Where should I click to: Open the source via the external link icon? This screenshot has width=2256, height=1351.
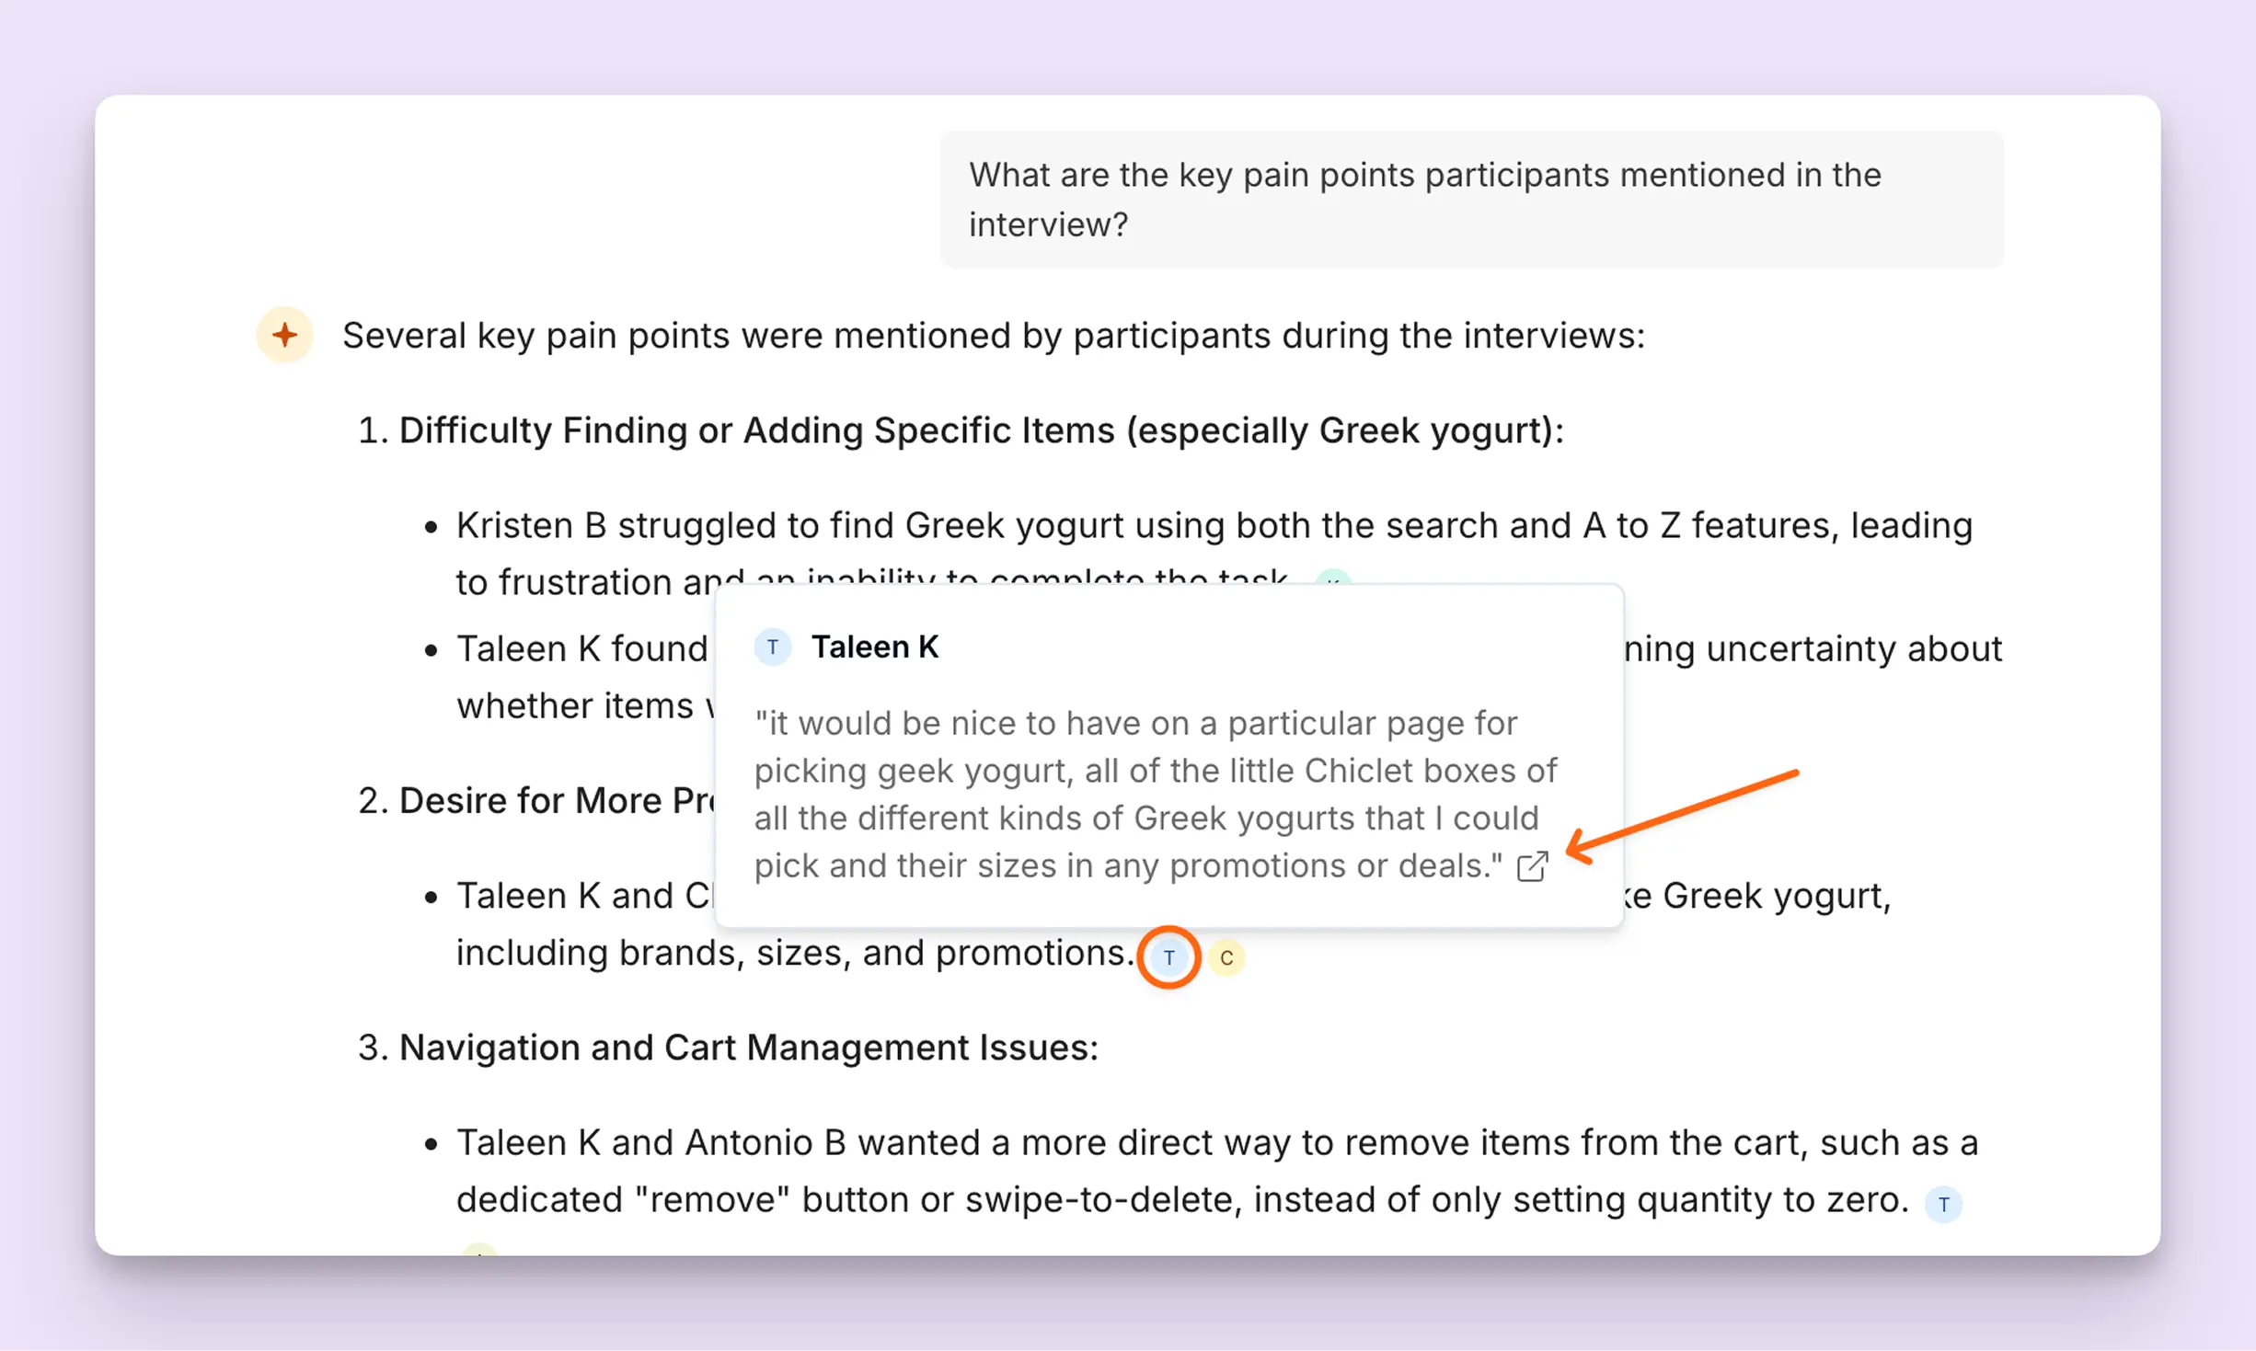click(1533, 865)
